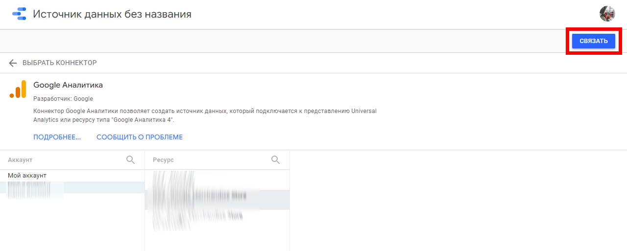Click the back arrow beside ВЫБРАТЬ КОННЕКТОР
This screenshot has width=627, height=251.
point(13,63)
